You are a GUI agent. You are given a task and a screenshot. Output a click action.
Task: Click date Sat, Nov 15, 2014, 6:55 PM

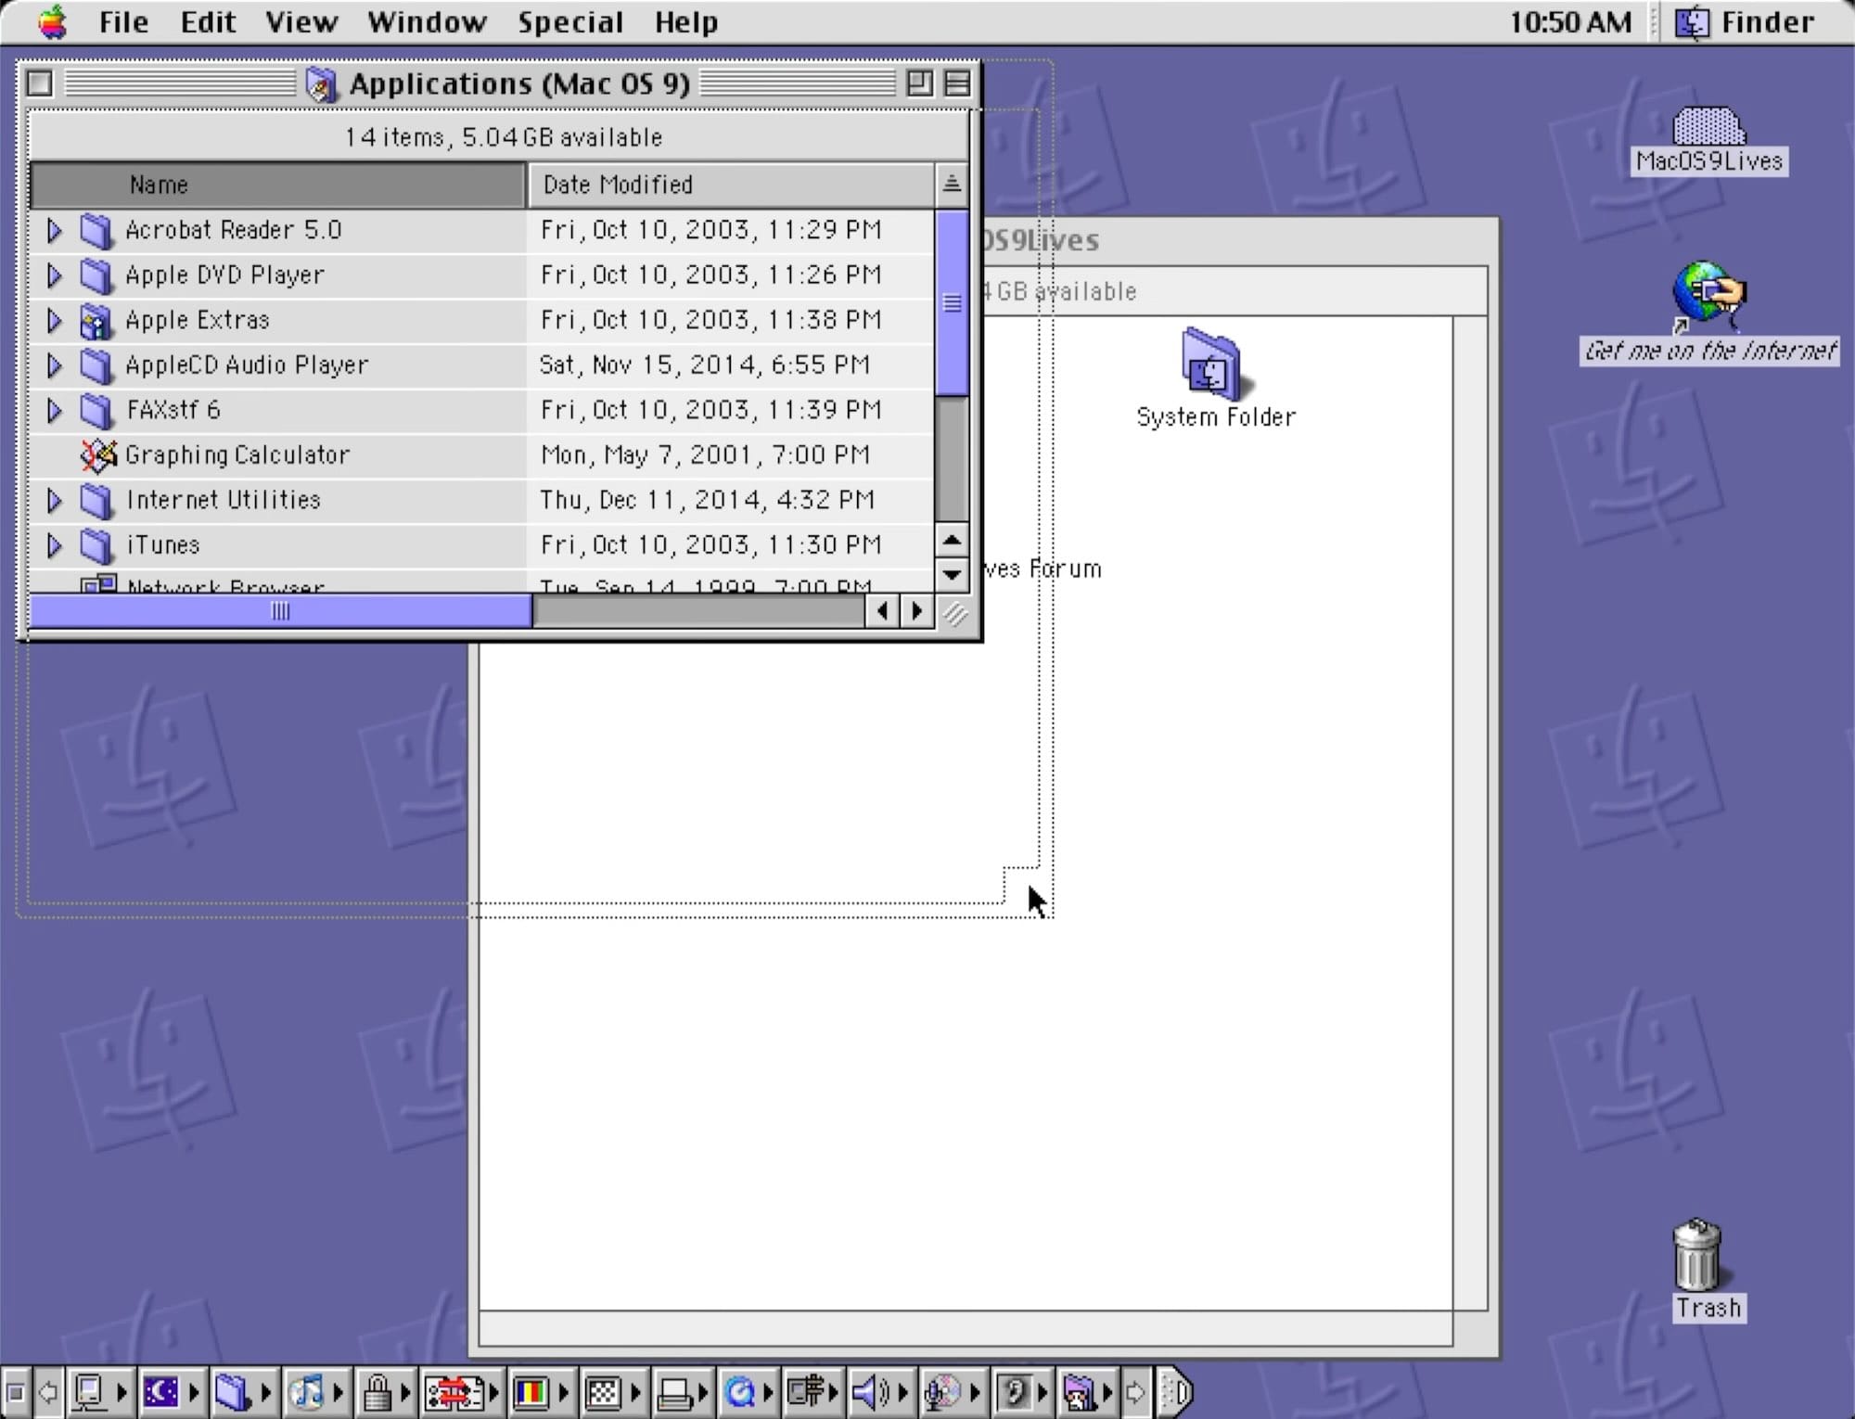pos(705,365)
